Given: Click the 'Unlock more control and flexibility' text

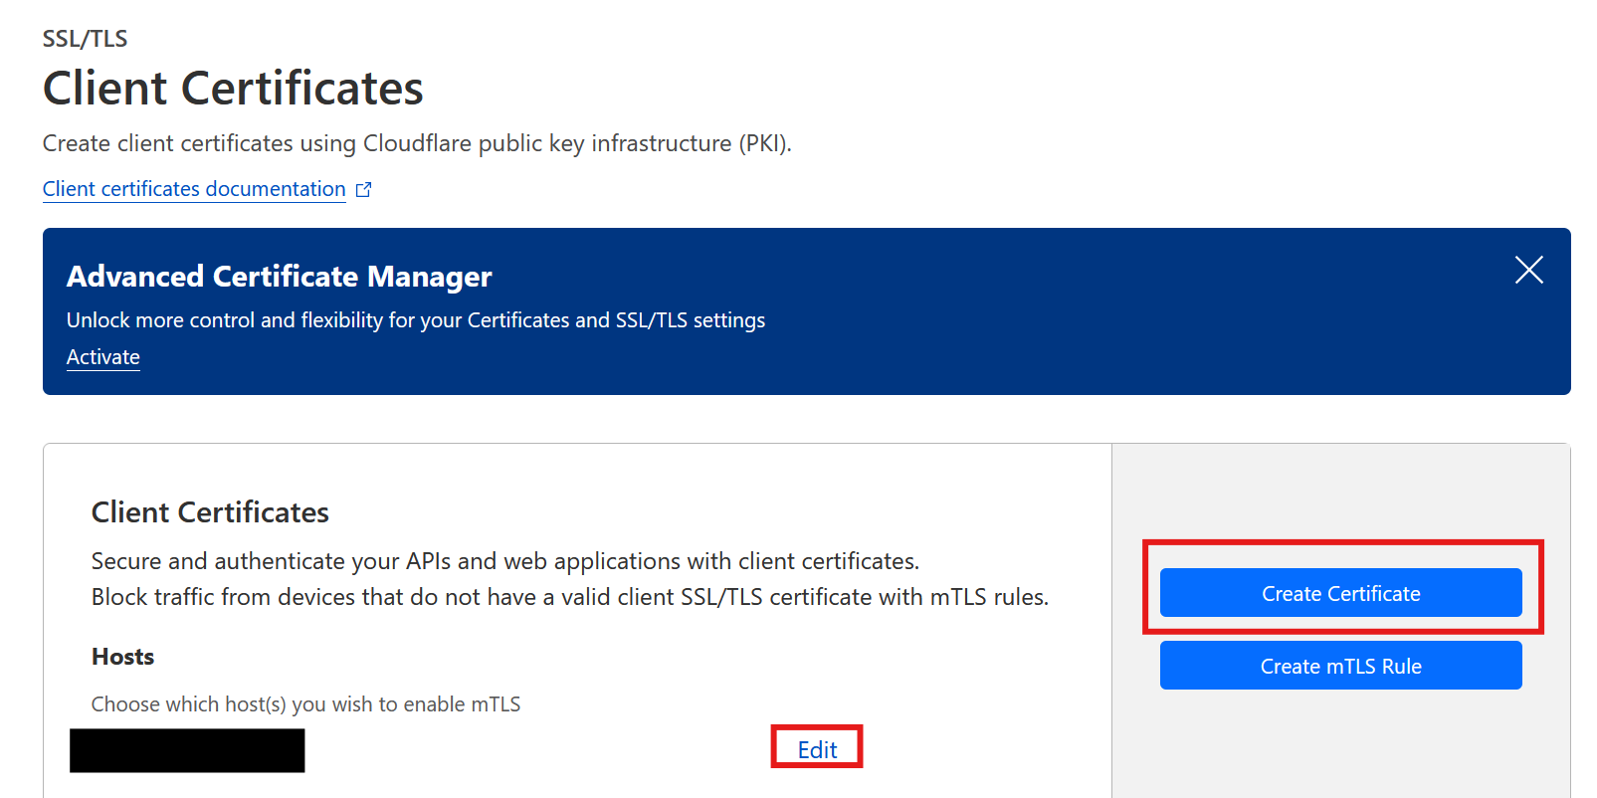Looking at the screenshot, I should tap(416, 320).
